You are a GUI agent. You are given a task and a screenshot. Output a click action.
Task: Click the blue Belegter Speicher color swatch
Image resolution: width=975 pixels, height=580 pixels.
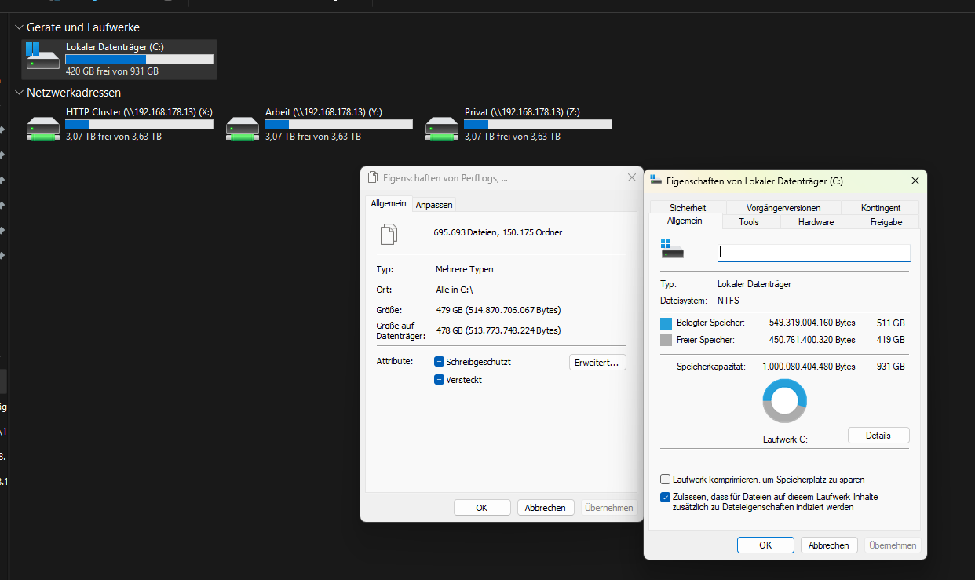tap(666, 323)
